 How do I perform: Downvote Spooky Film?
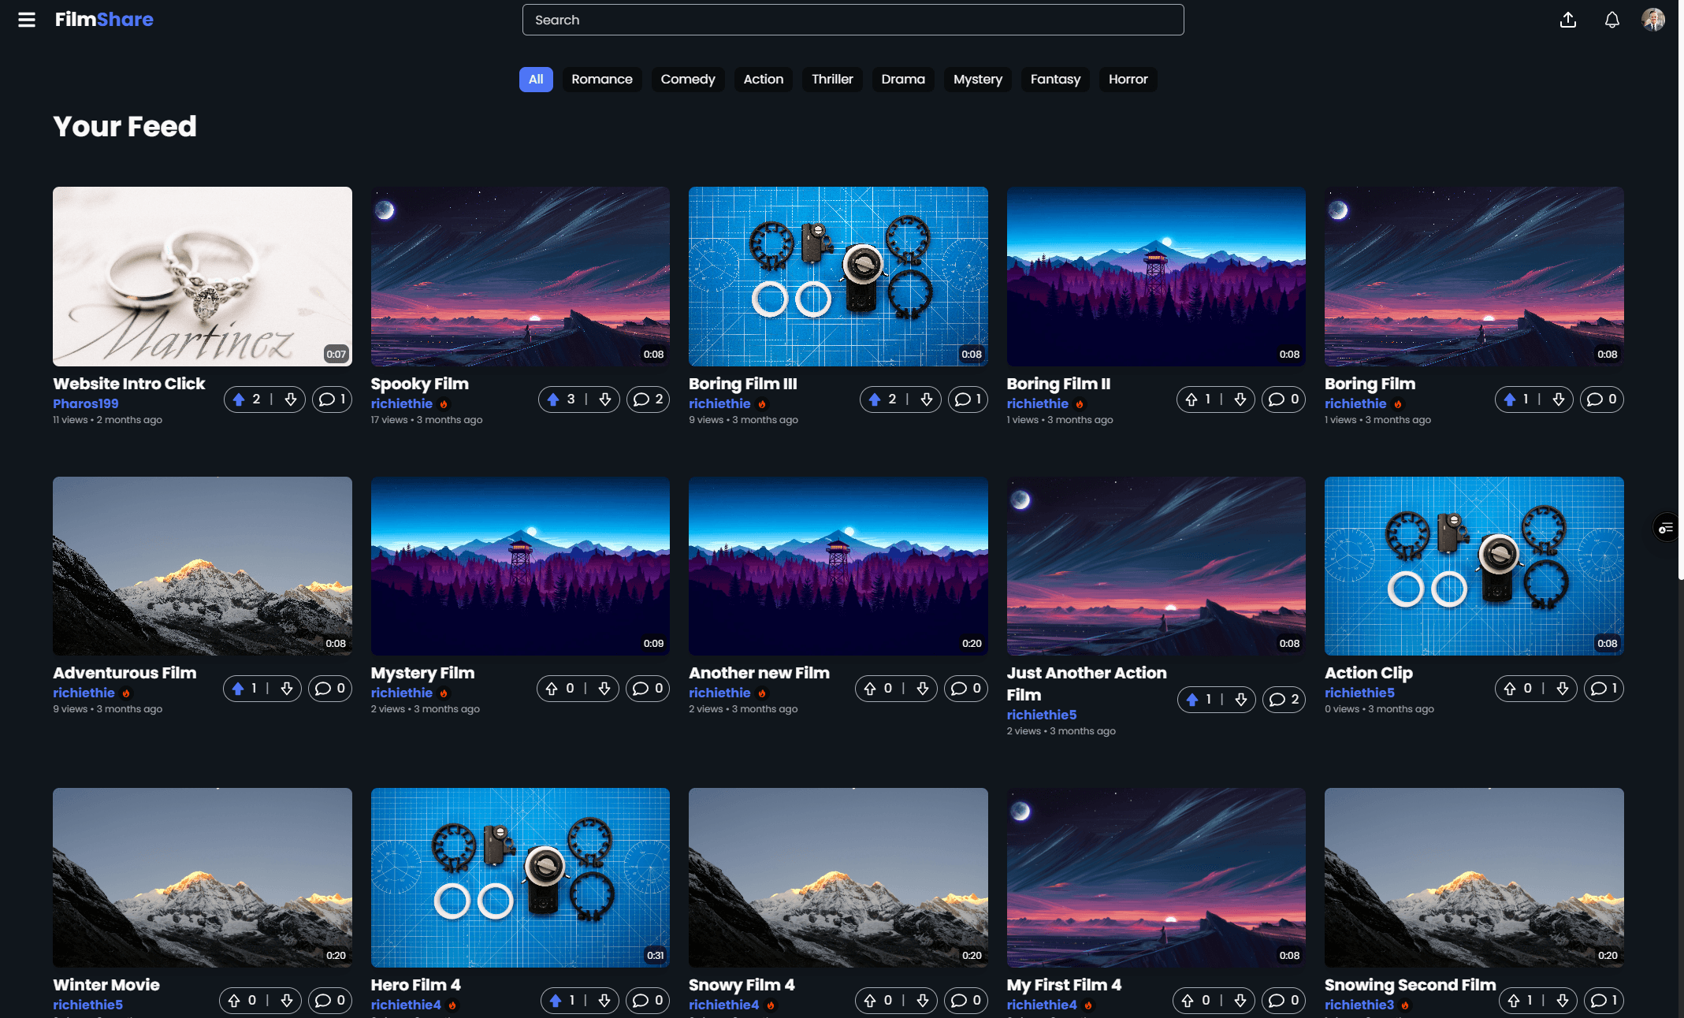[x=605, y=399]
